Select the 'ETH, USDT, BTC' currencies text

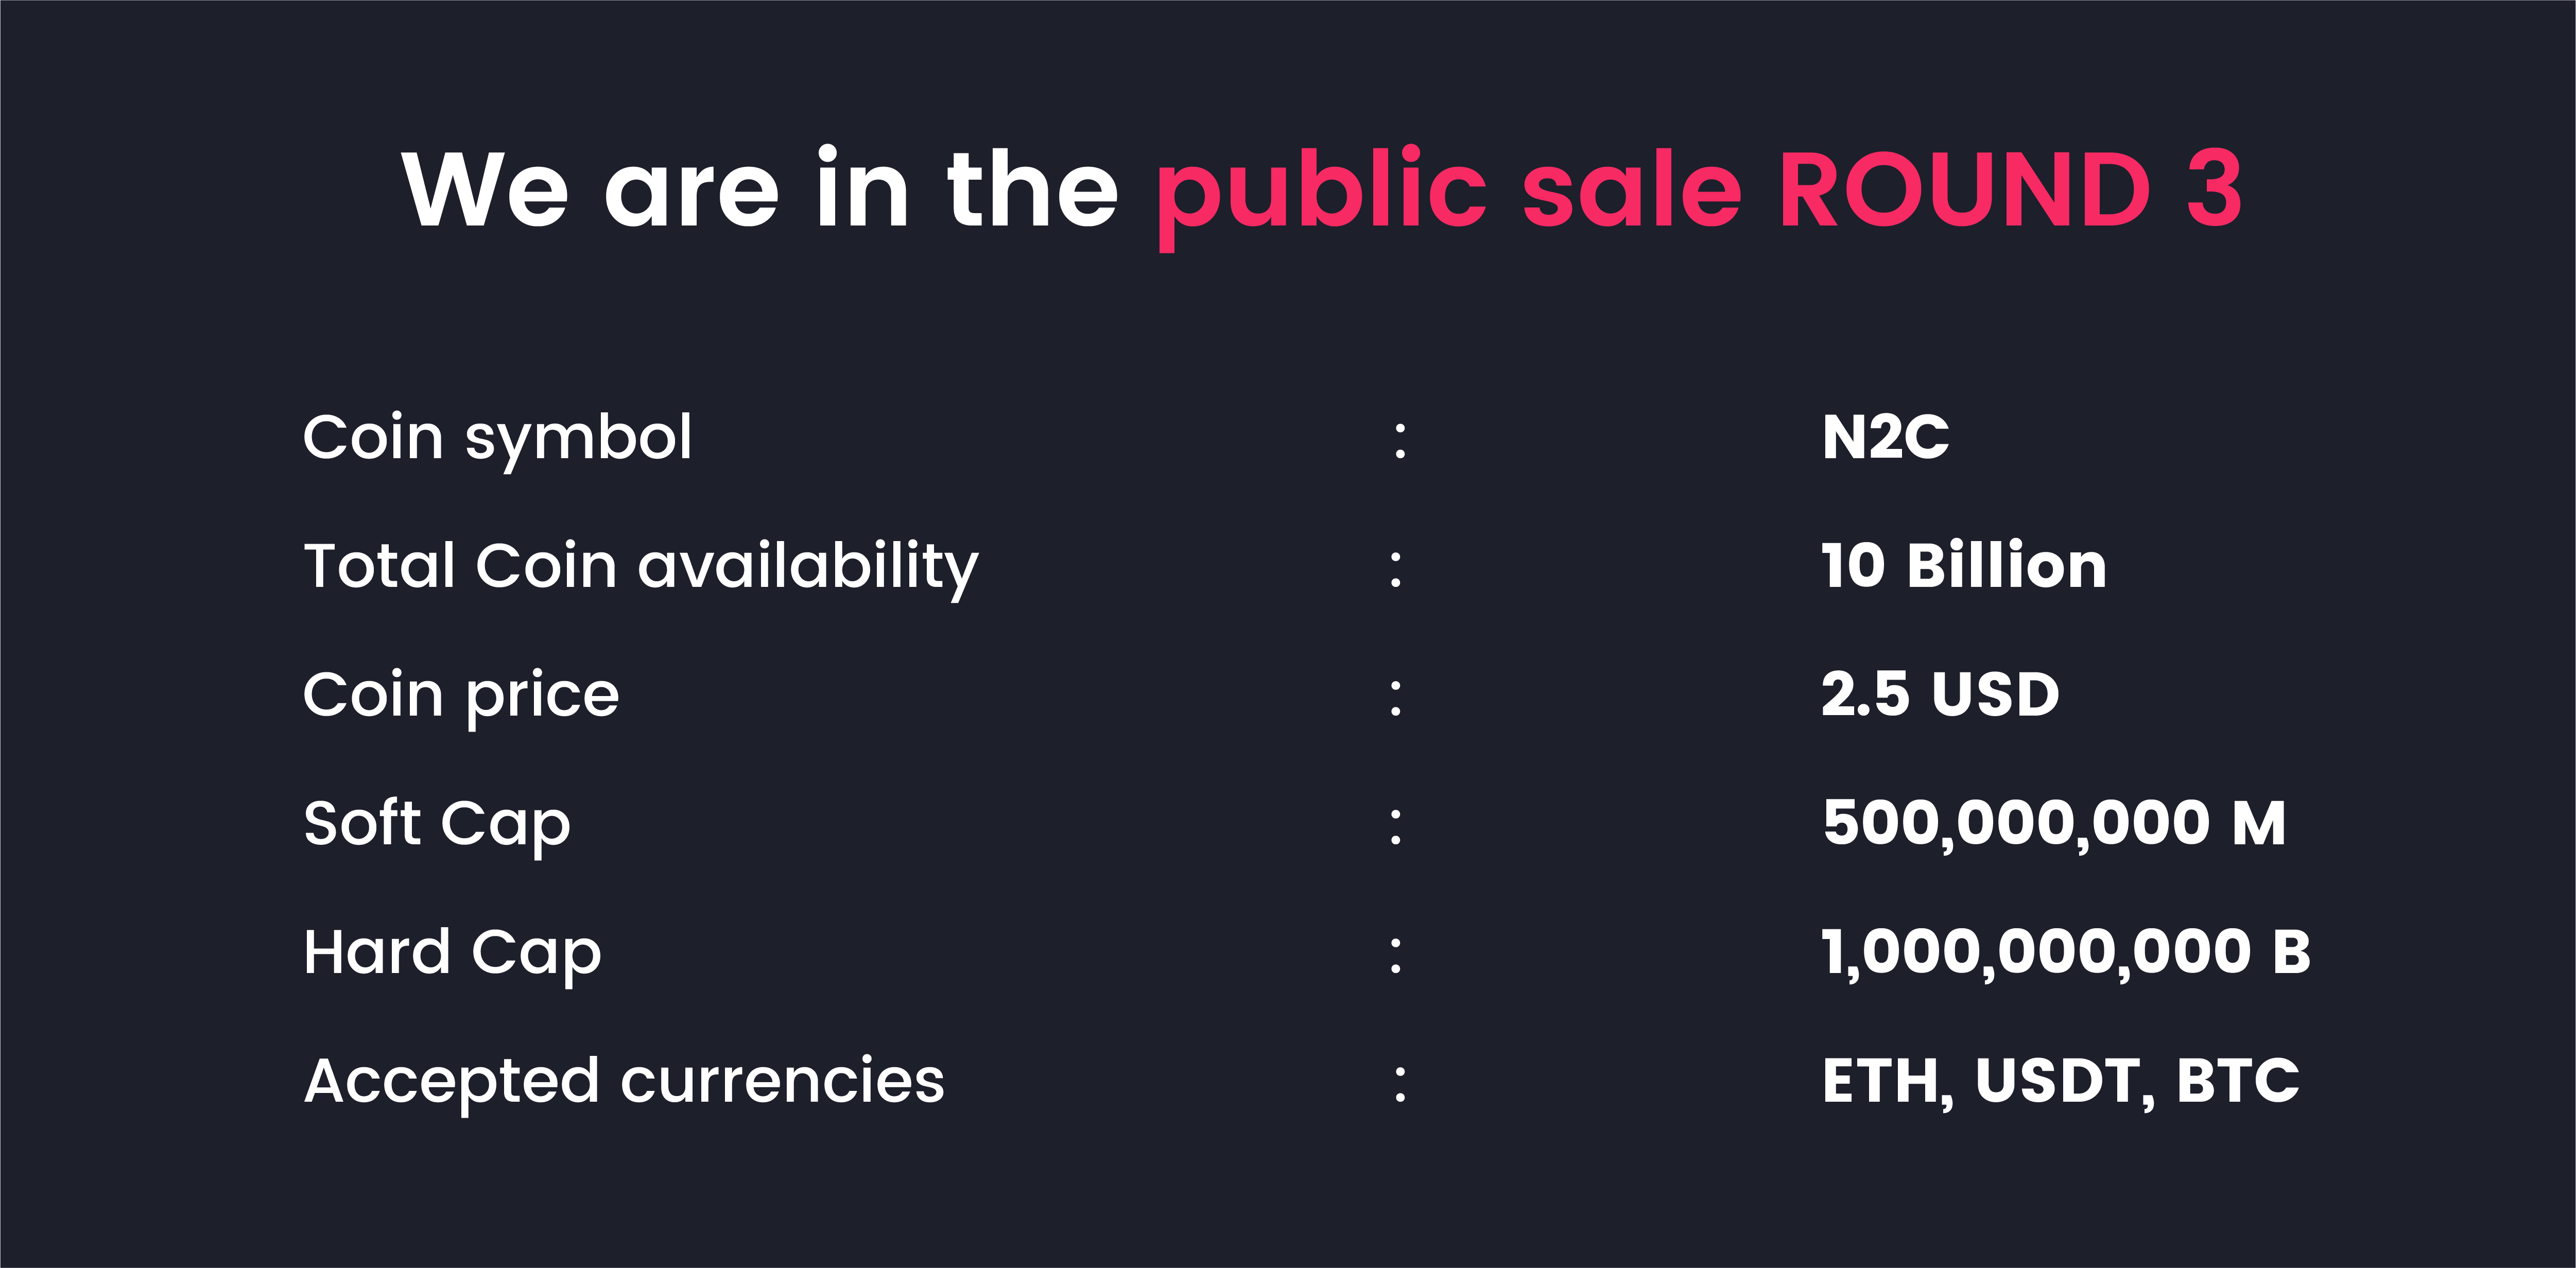coord(2060,1083)
